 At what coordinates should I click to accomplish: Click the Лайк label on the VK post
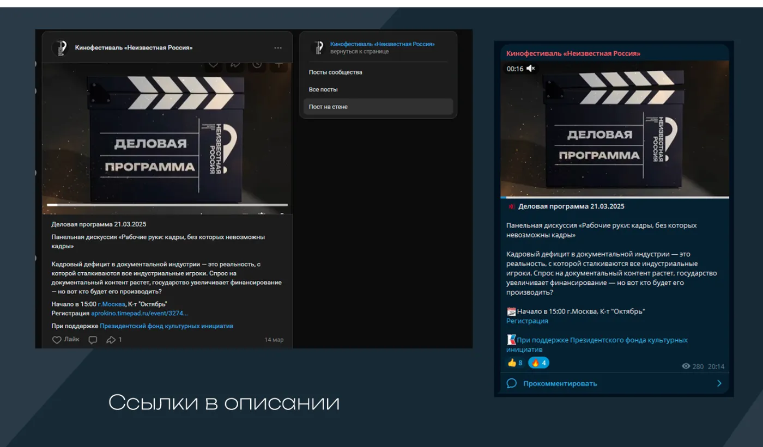pos(71,339)
